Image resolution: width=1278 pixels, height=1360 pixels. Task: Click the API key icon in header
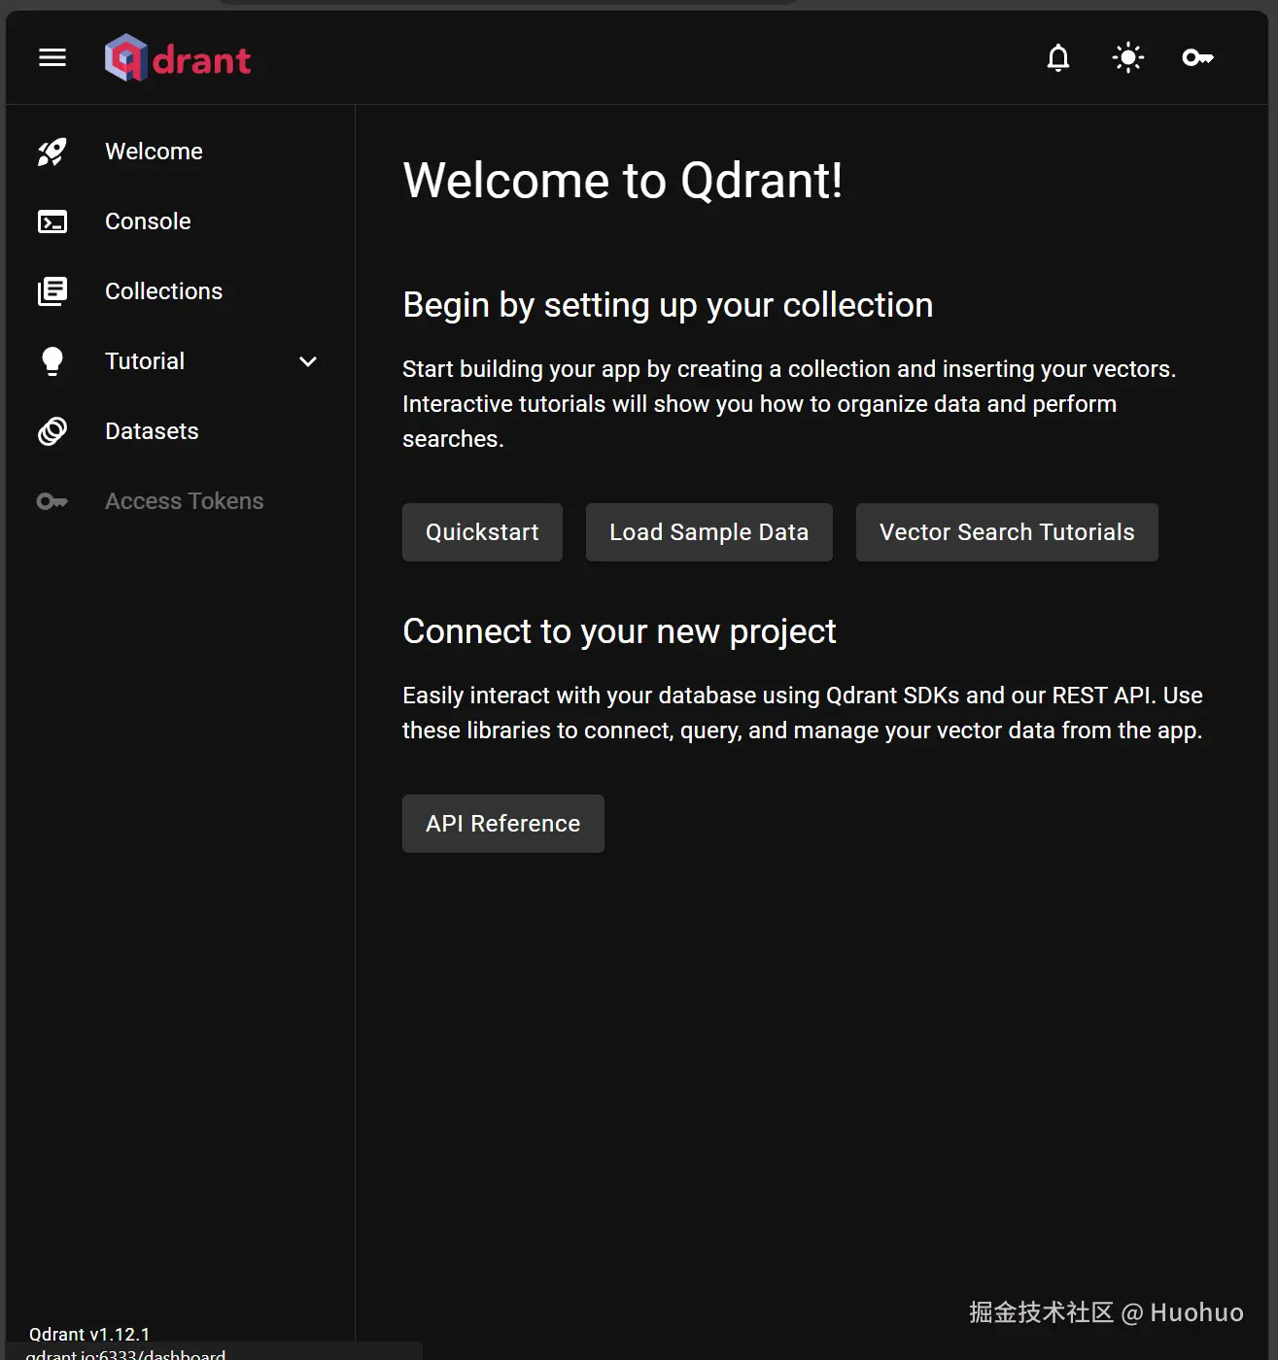coord(1198,58)
